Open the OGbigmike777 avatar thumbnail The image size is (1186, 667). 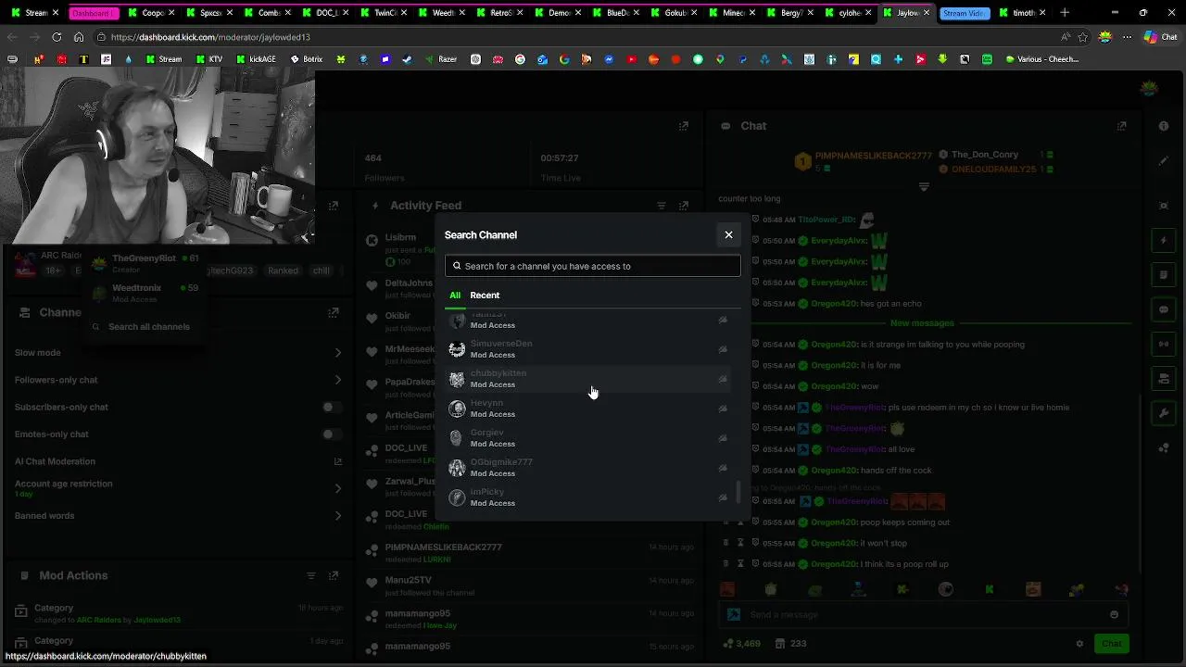[457, 468]
